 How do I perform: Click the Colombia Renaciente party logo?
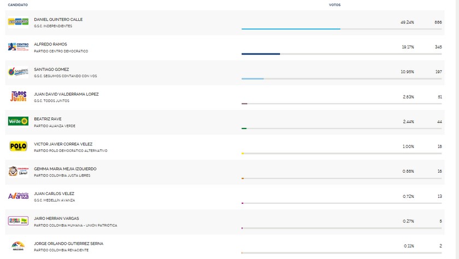click(18, 246)
